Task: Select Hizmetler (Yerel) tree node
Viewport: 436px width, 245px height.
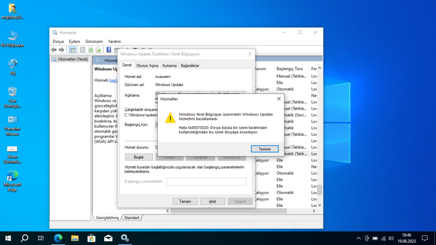Action: (70, 59)
